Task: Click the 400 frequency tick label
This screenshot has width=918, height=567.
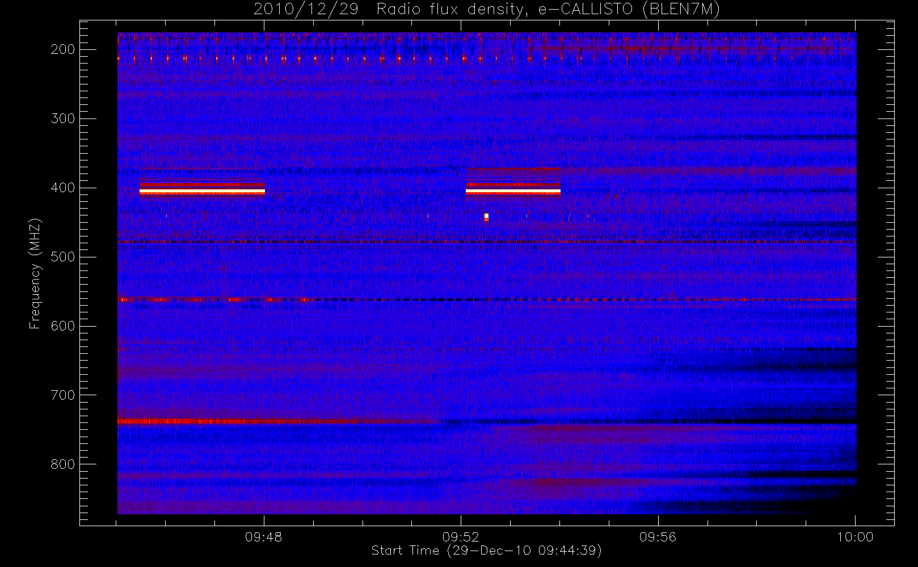Action: click(62, 188)
